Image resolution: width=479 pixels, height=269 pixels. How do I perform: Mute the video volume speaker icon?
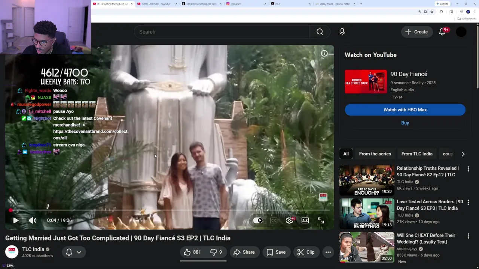point(33,220)
